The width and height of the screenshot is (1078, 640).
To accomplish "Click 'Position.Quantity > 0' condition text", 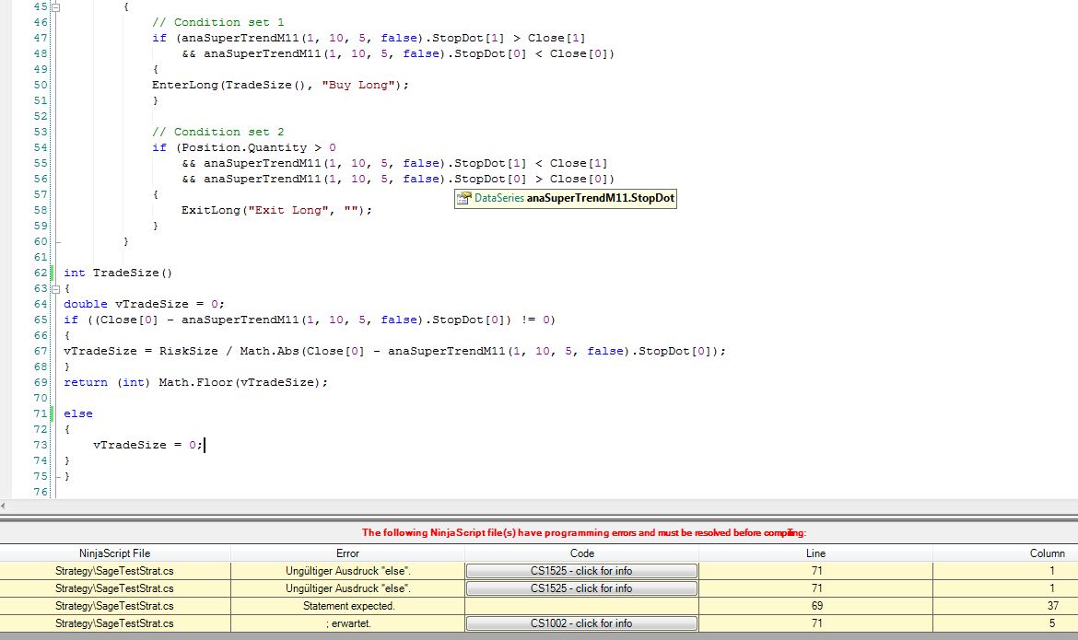I will tap(259, 147).
